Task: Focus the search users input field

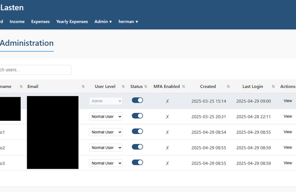Action: click(36, 70)
